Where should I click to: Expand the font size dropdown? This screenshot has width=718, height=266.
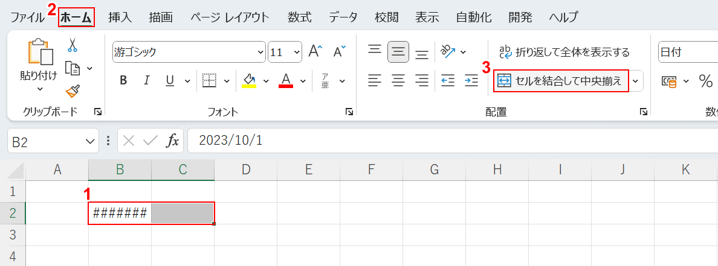tap(297, 52)
